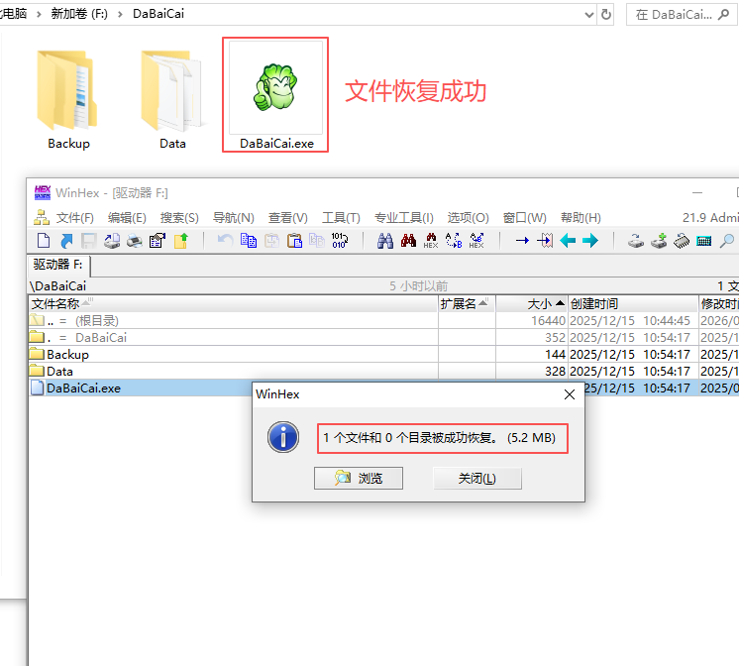Open the 专业工具(I) menu
Viewport: 739px width, 666px height.
click(403, 218)
